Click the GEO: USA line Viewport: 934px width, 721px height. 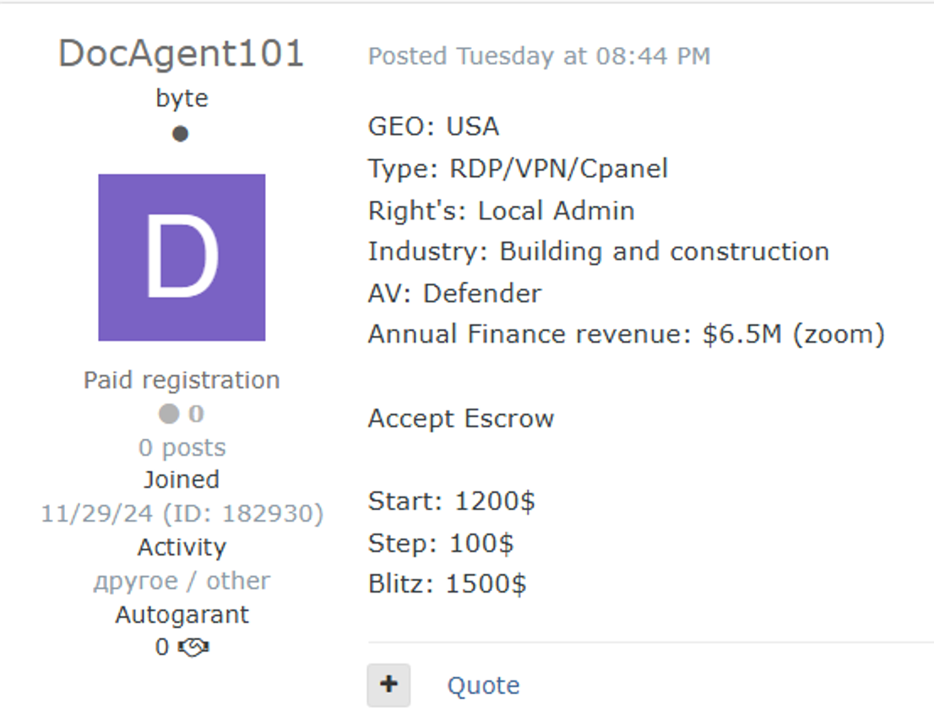pos(433,127)
